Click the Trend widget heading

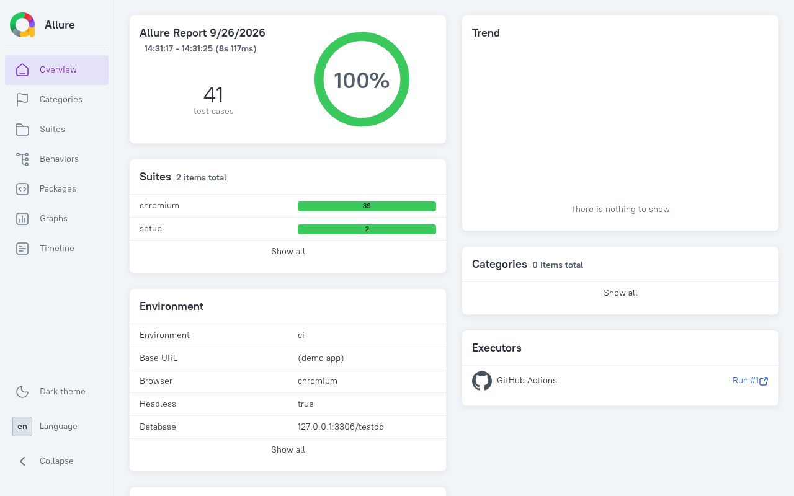(x=486, y=33)
